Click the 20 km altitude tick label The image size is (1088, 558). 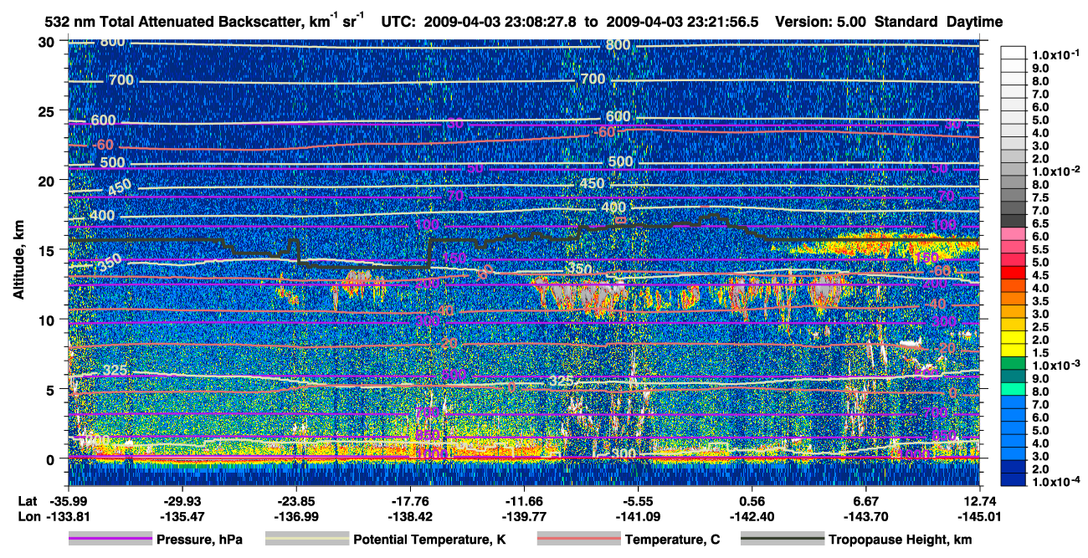[x=46, y=180]
